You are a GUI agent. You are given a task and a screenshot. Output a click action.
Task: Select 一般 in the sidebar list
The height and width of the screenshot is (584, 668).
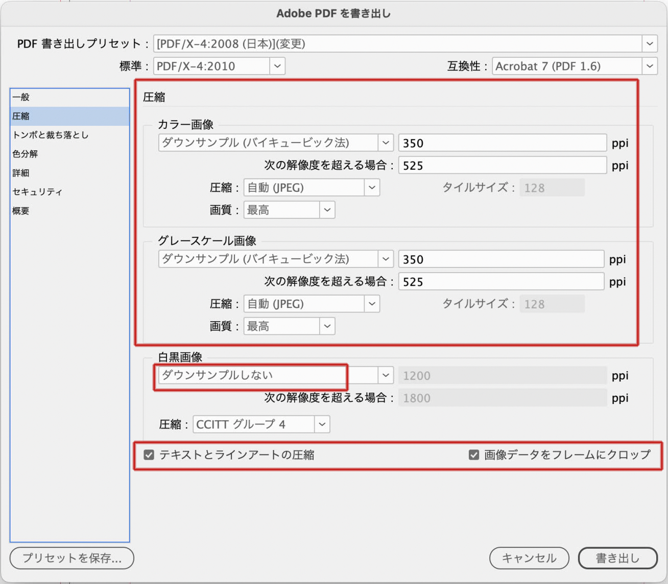21,97
